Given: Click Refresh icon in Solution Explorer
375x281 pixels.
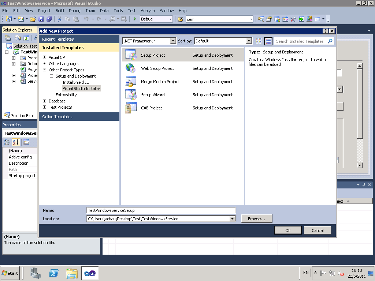Looking at the screenshot, I should (x=26, y=38).
